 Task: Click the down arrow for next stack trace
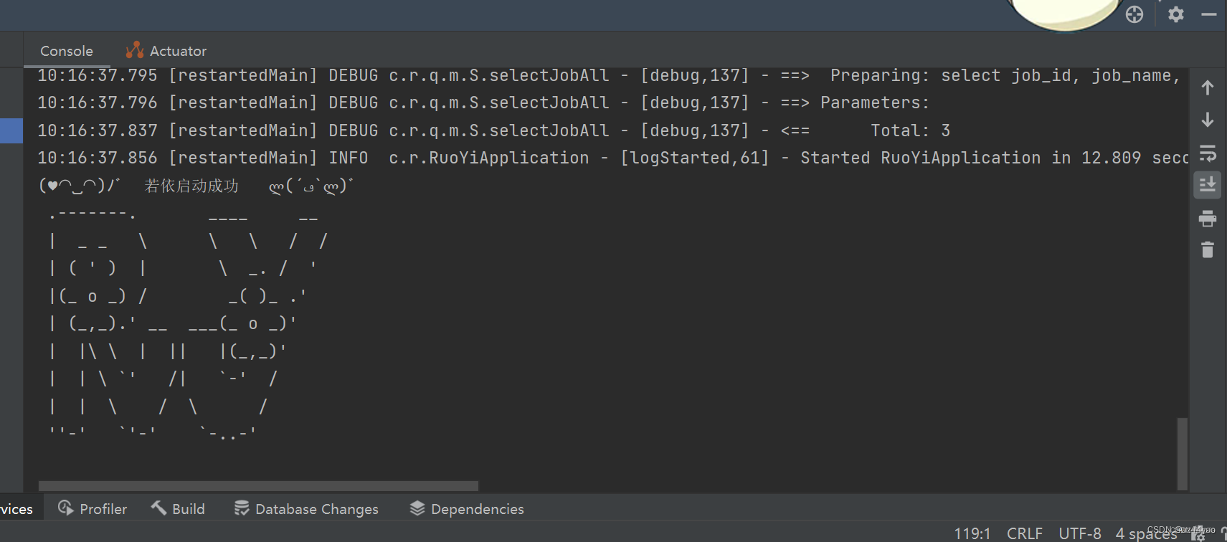[1208, 120]
